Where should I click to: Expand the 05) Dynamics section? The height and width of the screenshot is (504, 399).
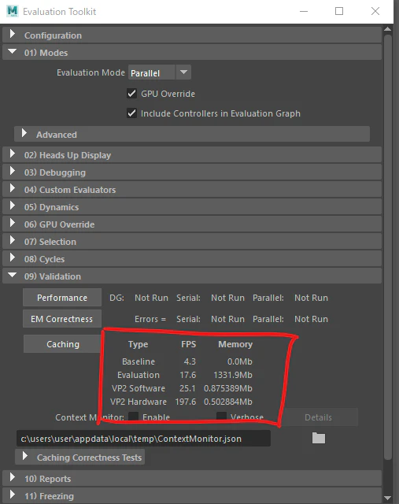(192, 207)
